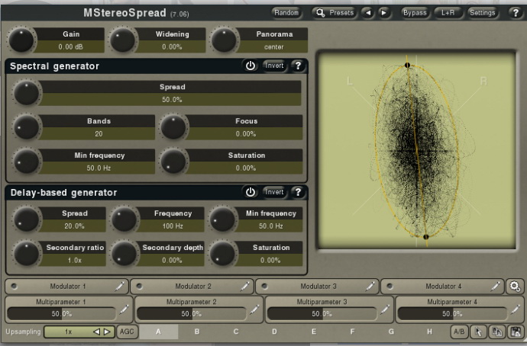This screenshot has width=527, height=346.
Task: Click the stereo goniometer display
Action: click(416, 150)
